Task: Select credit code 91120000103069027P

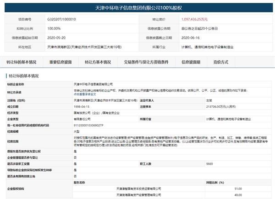Action: (88, 125)
